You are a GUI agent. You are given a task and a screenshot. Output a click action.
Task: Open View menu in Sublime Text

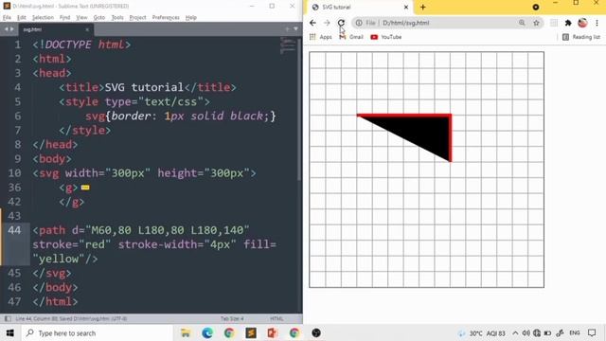pos(81,17)
